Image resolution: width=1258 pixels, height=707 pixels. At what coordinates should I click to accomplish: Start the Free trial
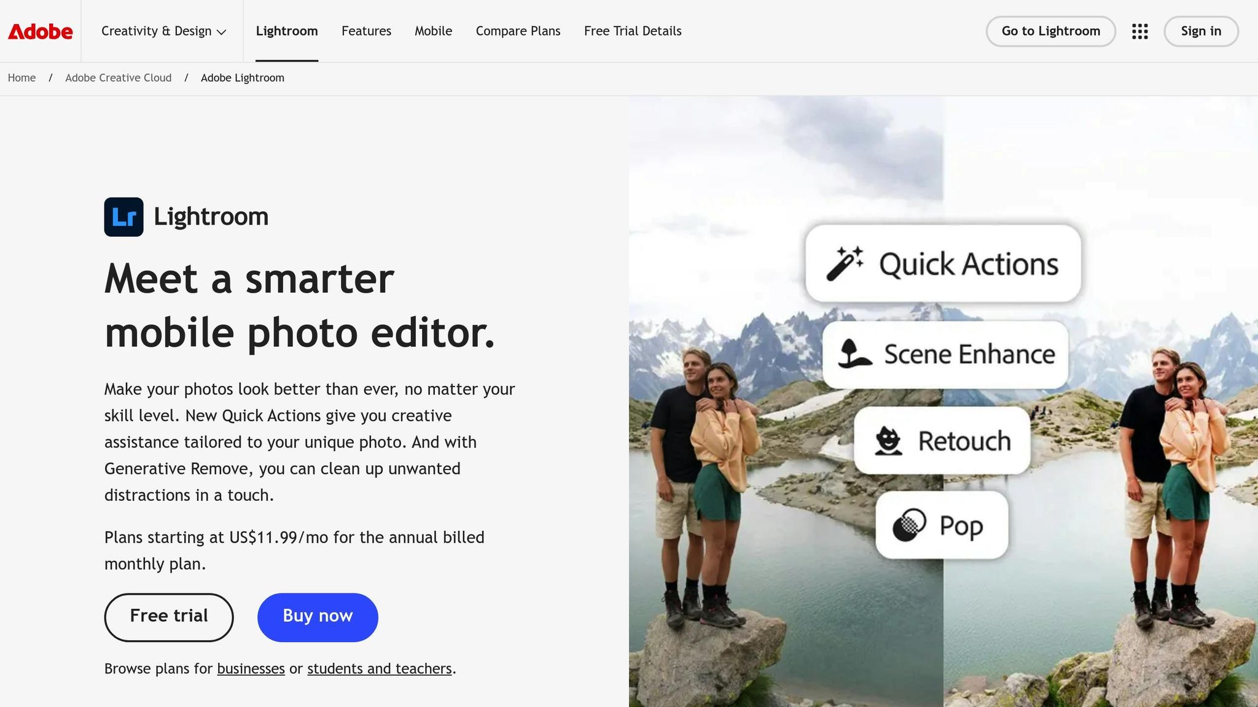click(x=168, y=617)
